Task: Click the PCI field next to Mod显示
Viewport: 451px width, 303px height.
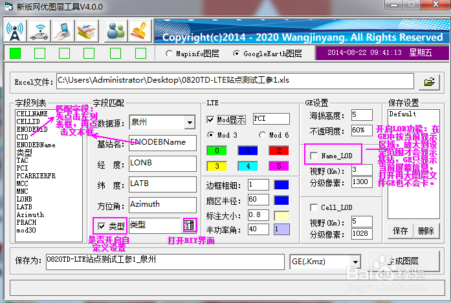Action: point(271,119)
